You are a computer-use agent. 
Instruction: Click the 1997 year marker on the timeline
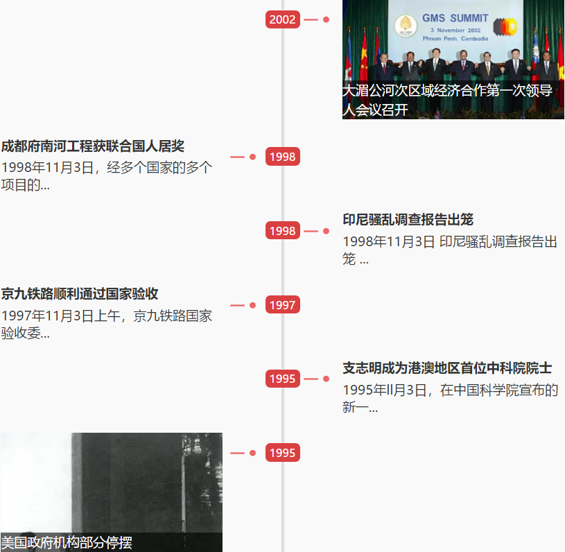(x=283, y=304)
